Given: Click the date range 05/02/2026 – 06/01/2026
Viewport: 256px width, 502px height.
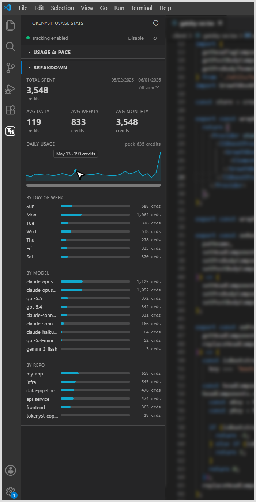Looking at the screenshot, I should [136, 80].
